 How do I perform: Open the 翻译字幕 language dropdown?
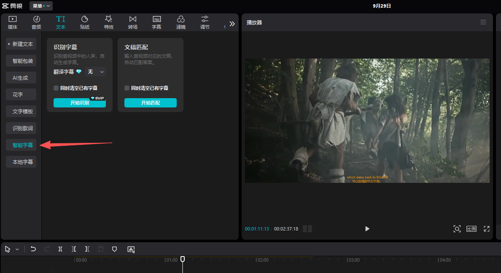[x=96, y=72]
